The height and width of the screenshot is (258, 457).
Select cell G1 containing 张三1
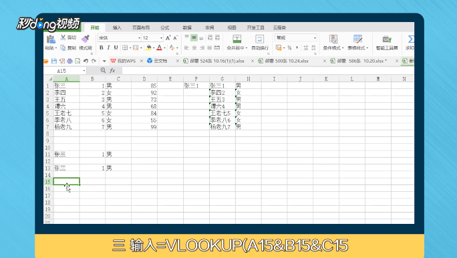[x=222, y=86]
